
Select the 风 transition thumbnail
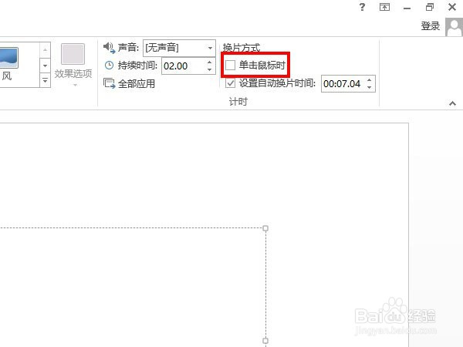tap(8, 64)
